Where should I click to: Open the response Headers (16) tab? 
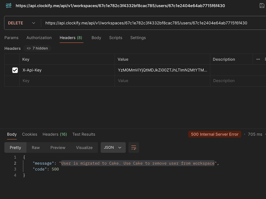(55, 134)
